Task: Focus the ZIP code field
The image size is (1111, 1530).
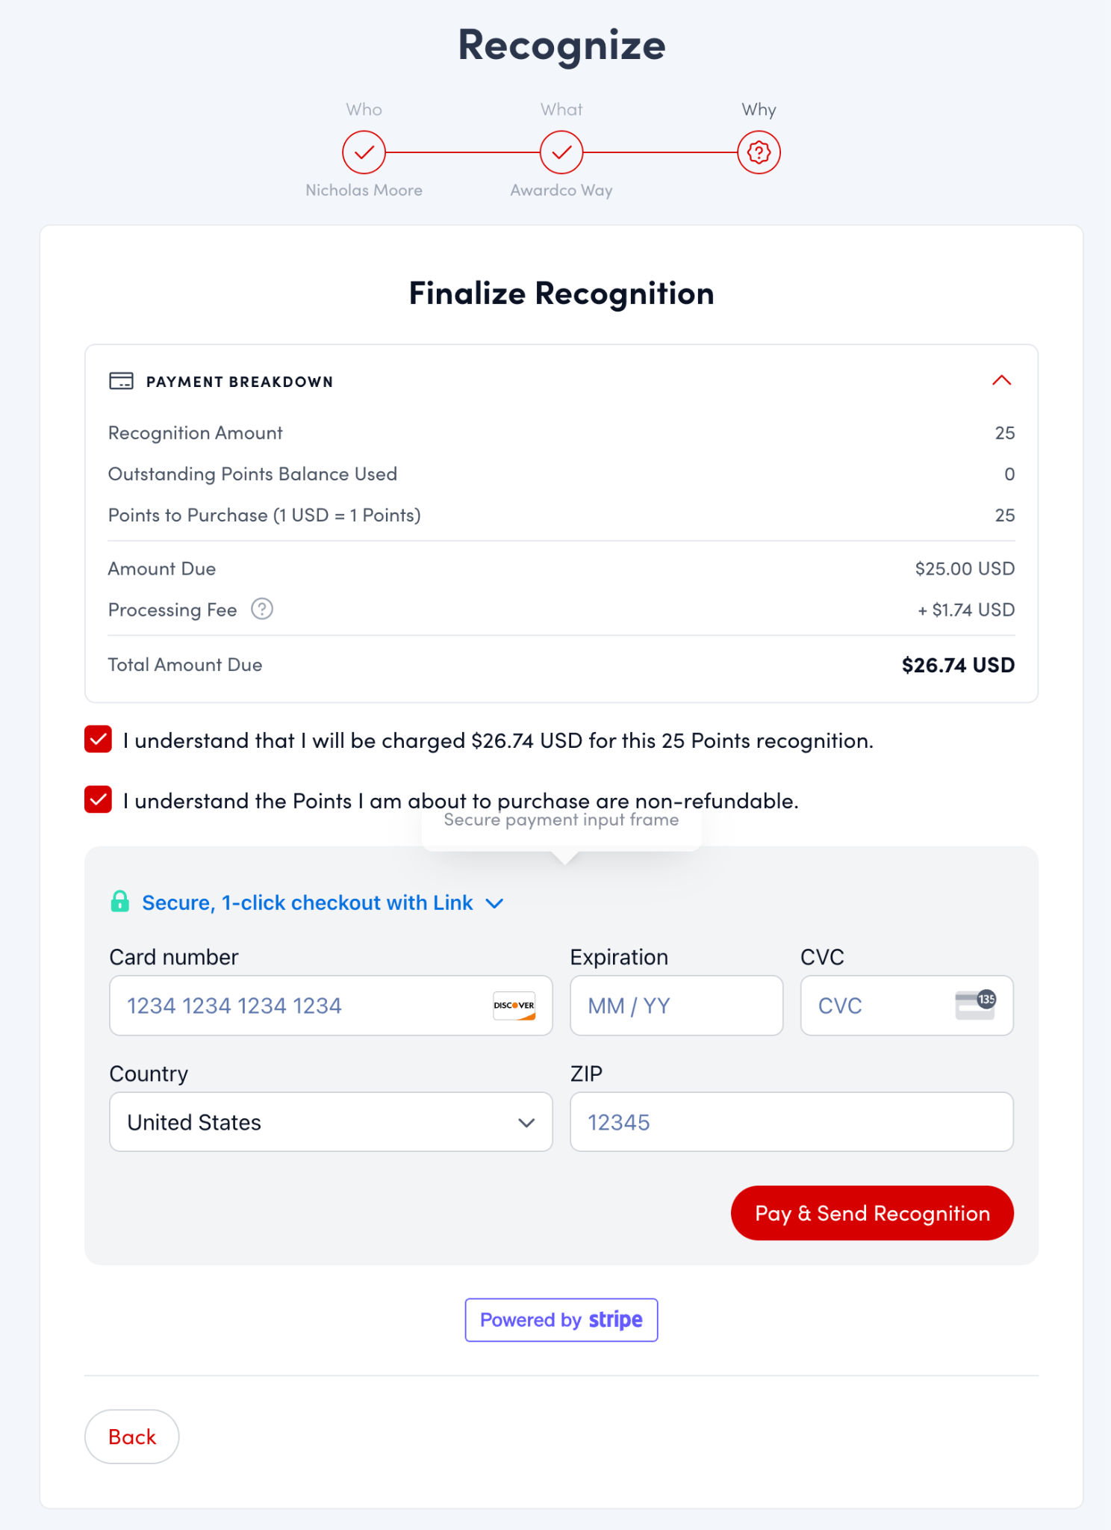Action: [791, 1122]
